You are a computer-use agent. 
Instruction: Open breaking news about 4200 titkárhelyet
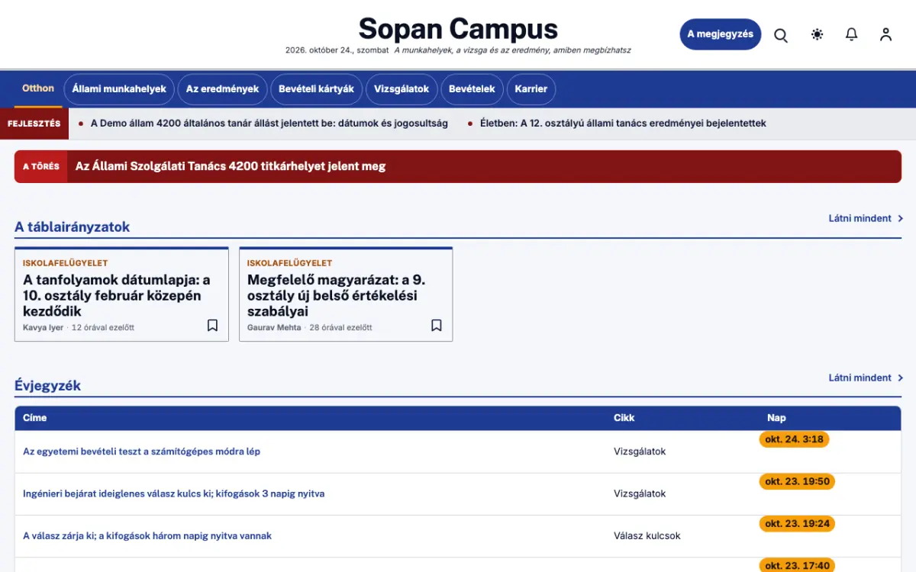[231, 166]
